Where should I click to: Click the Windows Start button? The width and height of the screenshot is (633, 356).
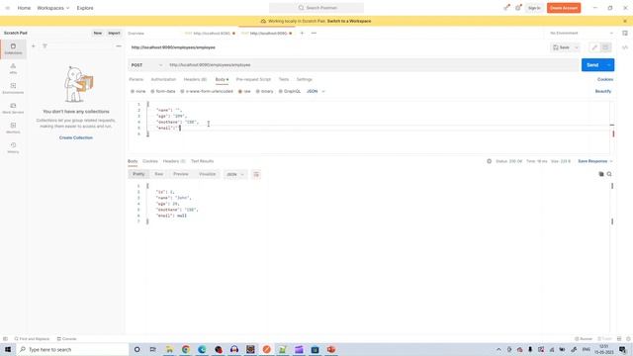click(x=8, y=349)
